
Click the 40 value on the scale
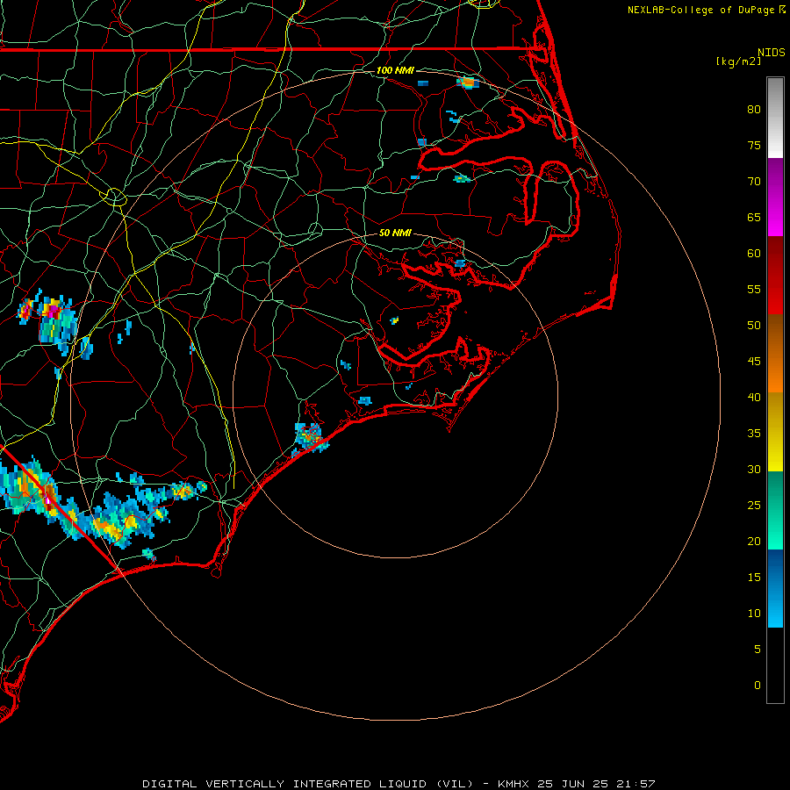click(x=754, y=398)
